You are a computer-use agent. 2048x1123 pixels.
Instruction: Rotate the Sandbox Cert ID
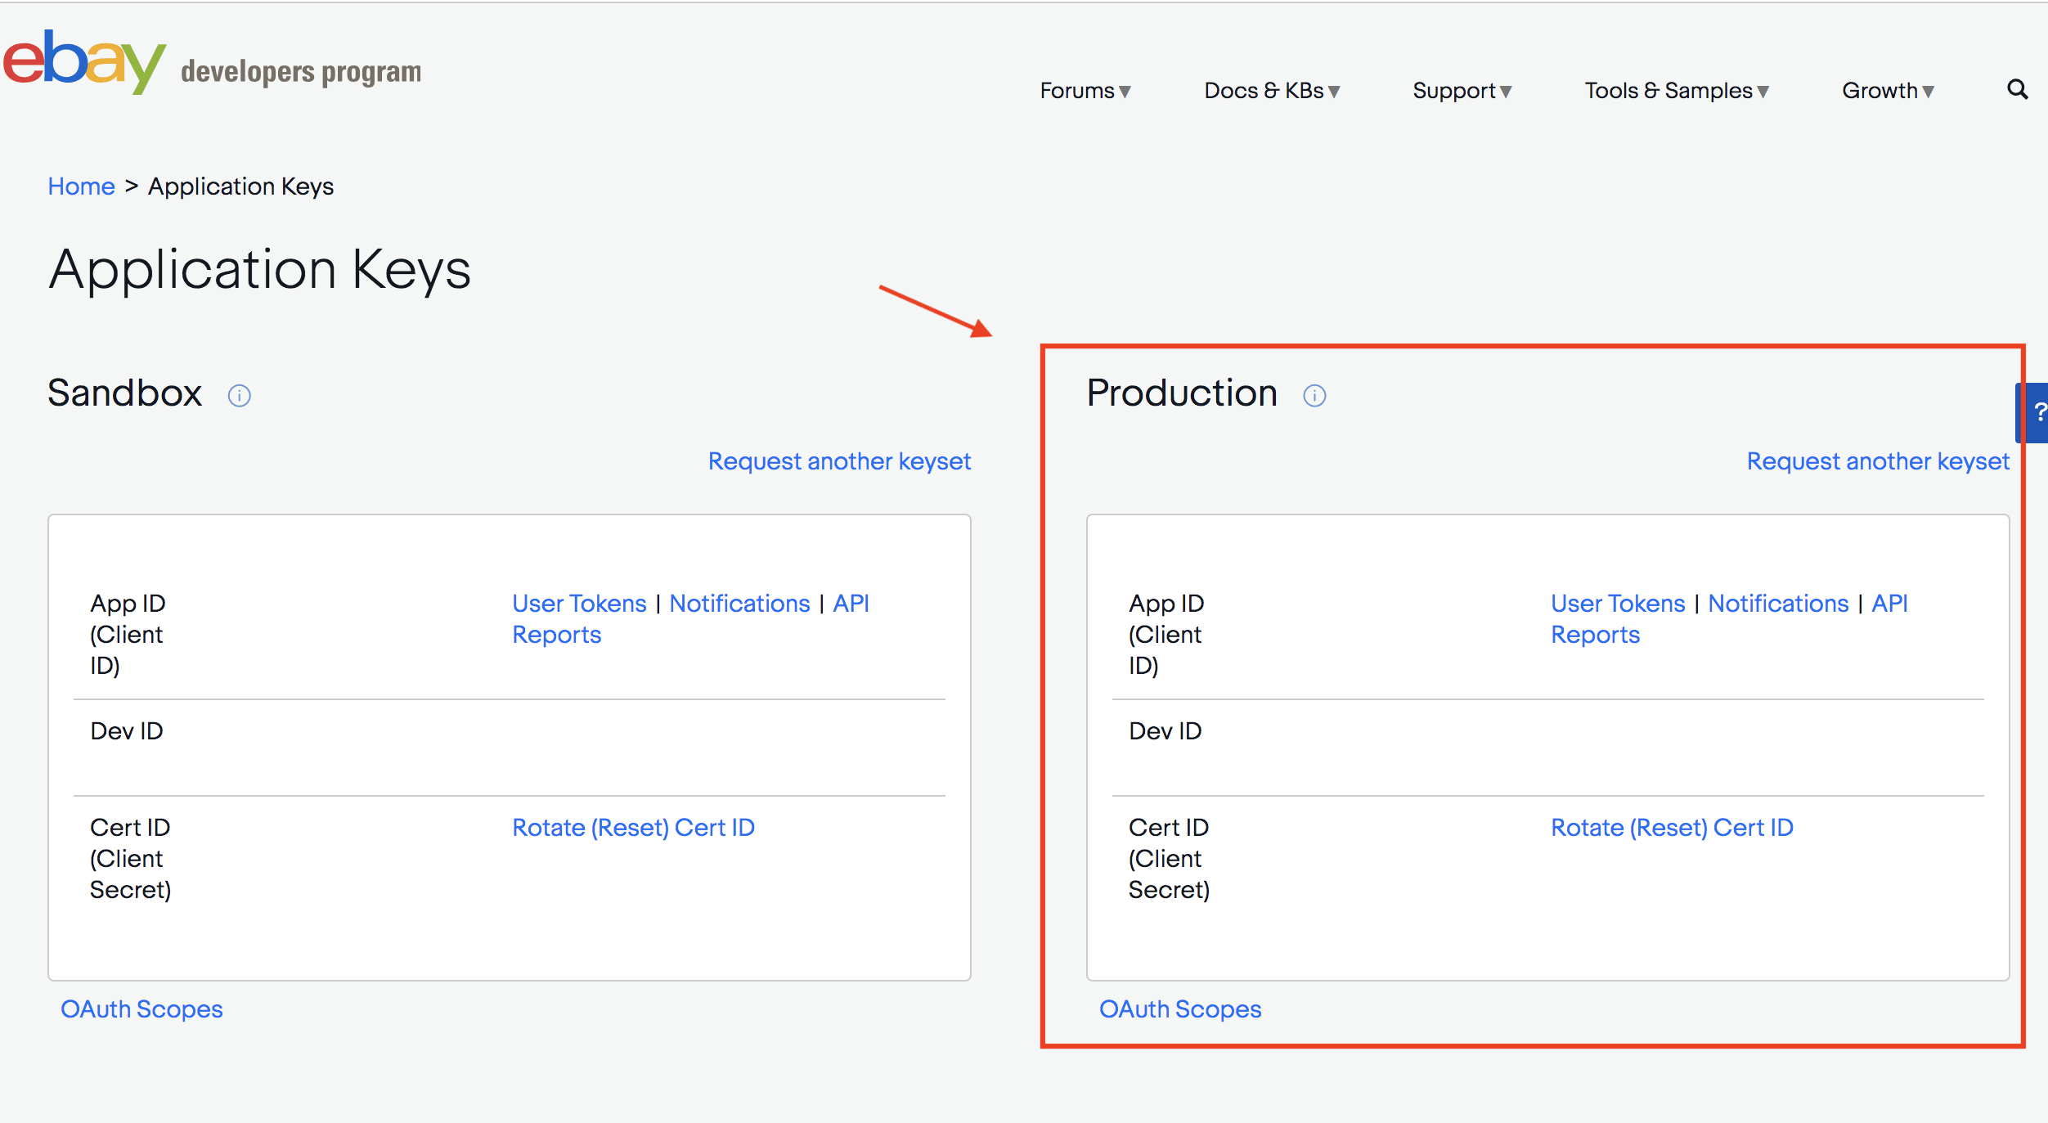pyautogui.click(x=633, y=828)
